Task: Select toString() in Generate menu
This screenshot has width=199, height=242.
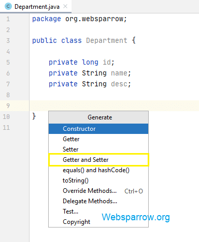Action: coord(98,180)
